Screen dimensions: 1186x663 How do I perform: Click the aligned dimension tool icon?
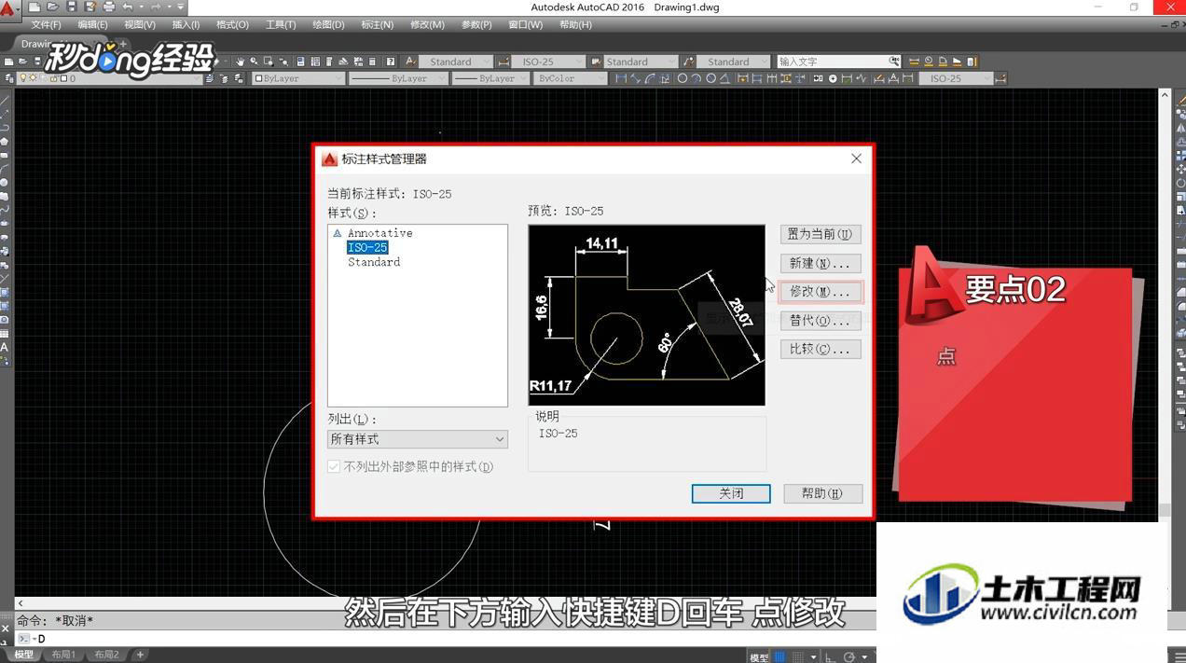pyautogui.click(x=637, y=78)
